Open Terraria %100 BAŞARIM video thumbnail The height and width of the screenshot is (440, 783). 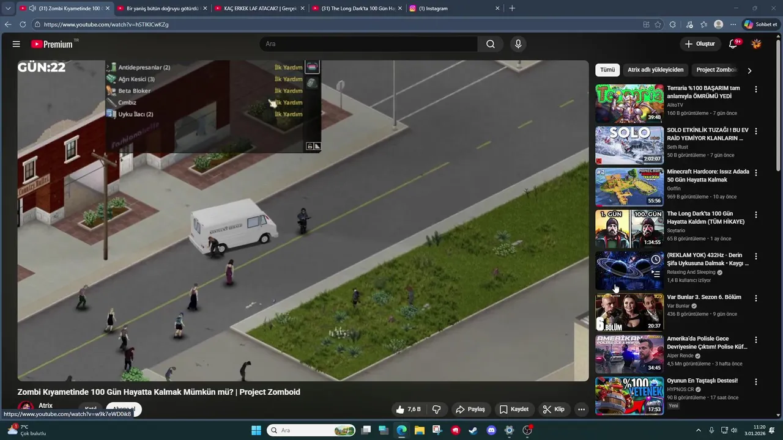(x=629, y=104)
